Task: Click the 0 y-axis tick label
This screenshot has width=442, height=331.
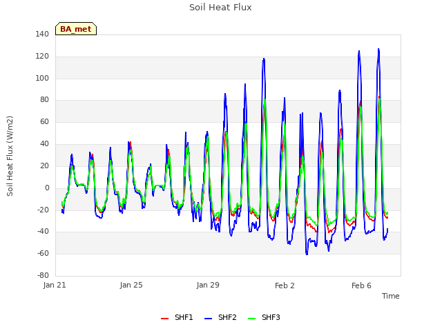Action: 47,188
